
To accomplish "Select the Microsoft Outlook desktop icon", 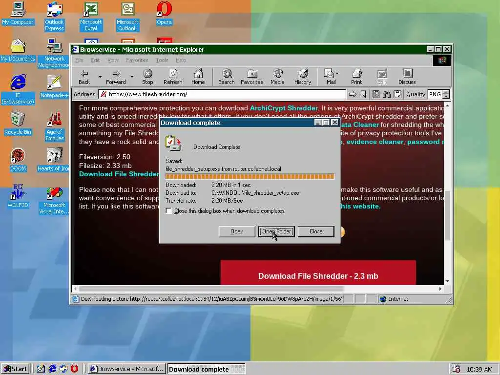I will pos(127,17).
